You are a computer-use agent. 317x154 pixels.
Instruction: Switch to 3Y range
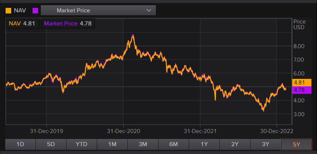[265, 144]
